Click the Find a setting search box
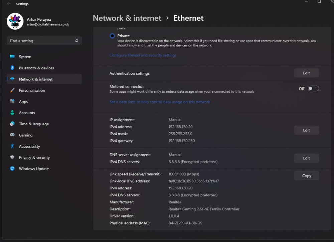This screenshot has width=334, height=242. coord(44,41)
